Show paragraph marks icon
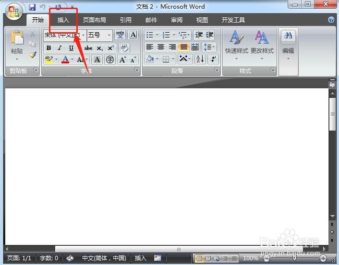 pyautogui.click(x=213, y=59)
